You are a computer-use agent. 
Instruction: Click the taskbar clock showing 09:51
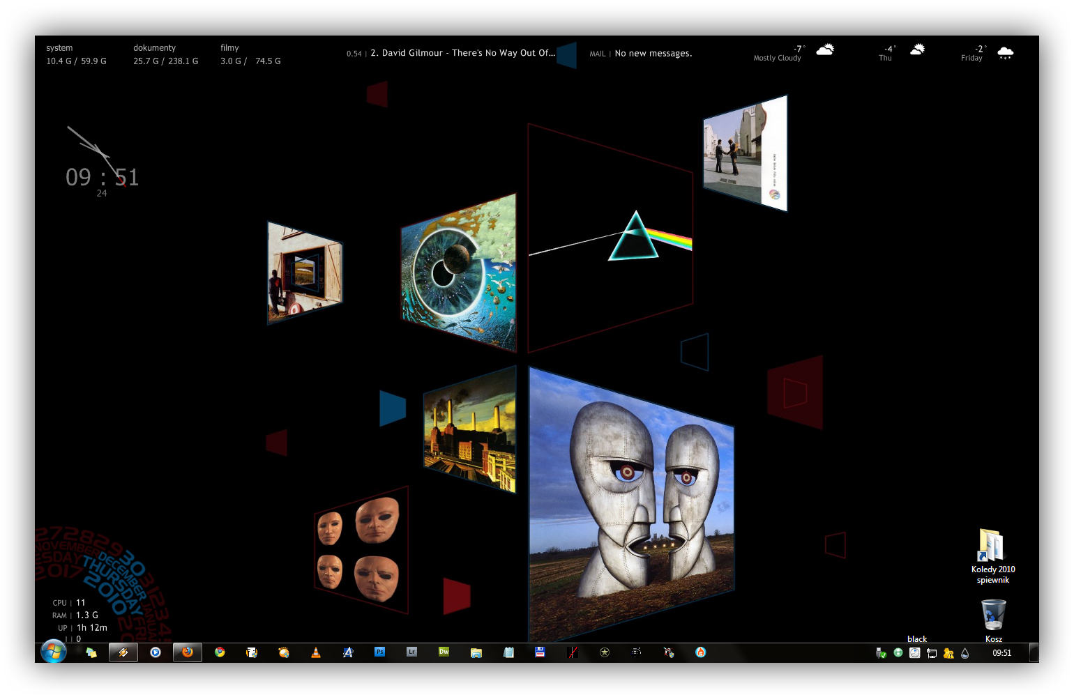[x=1001, y=653]
